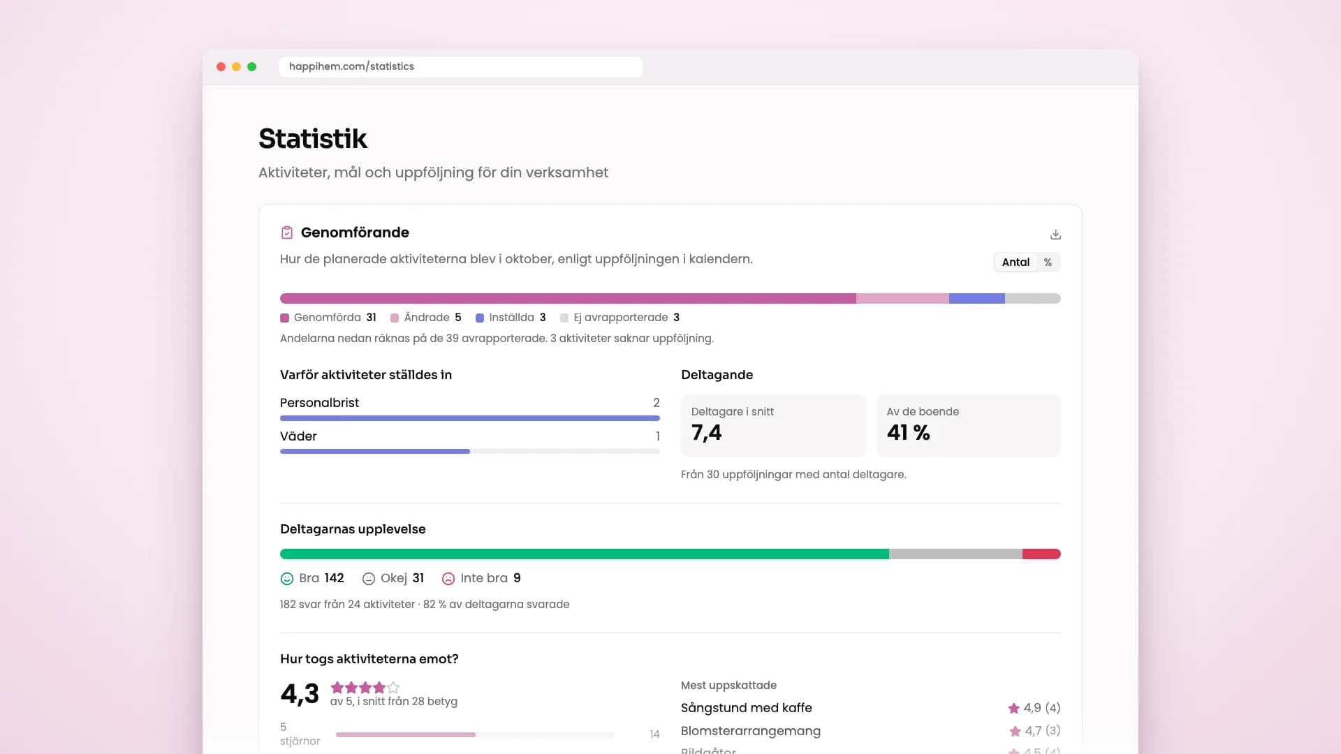
Task: Click the red Inte bra bar segment
Action: pos(1041,554)
